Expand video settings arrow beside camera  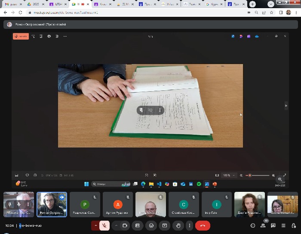click(116, 225)
